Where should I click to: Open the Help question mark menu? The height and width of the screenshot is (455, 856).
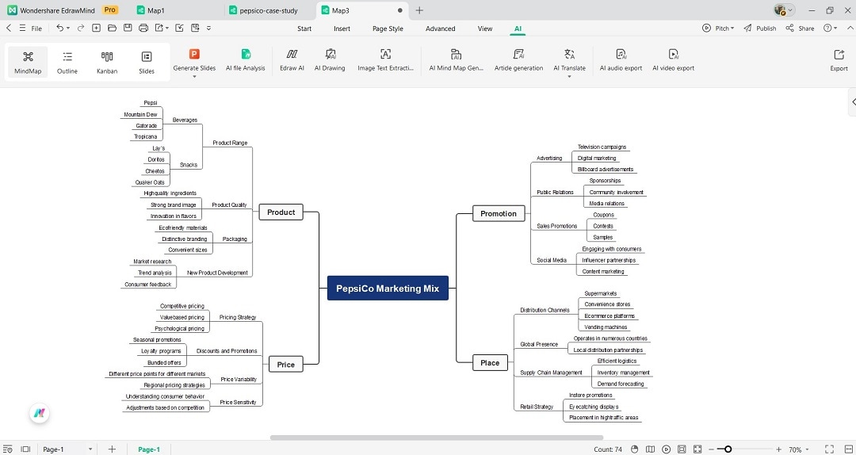831,28
